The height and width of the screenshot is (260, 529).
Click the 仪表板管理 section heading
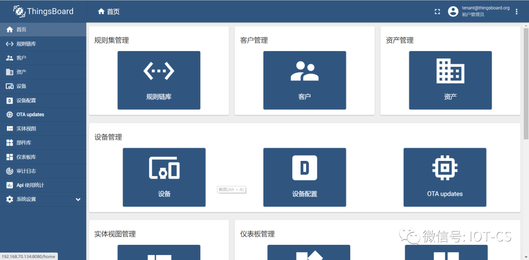pyautogui.click(x=258, y=234)
